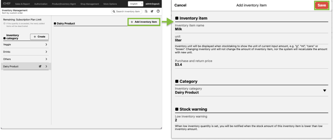Click the sort order icon
Image resolution: width=333 pixels, height=140 pixels.
tap(146, 11)
